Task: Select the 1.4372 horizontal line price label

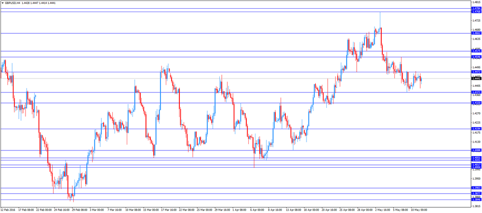Action: coord(476,92)
